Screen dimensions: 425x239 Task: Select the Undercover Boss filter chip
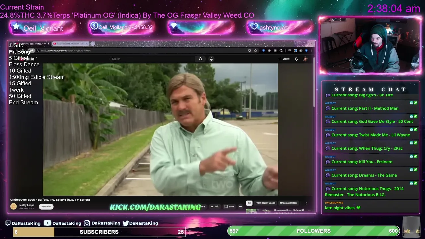point(289,203)
